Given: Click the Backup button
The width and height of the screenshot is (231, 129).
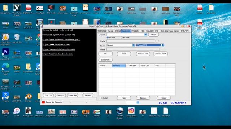Looking at the screenshot, I should click(x=143, y=98).
